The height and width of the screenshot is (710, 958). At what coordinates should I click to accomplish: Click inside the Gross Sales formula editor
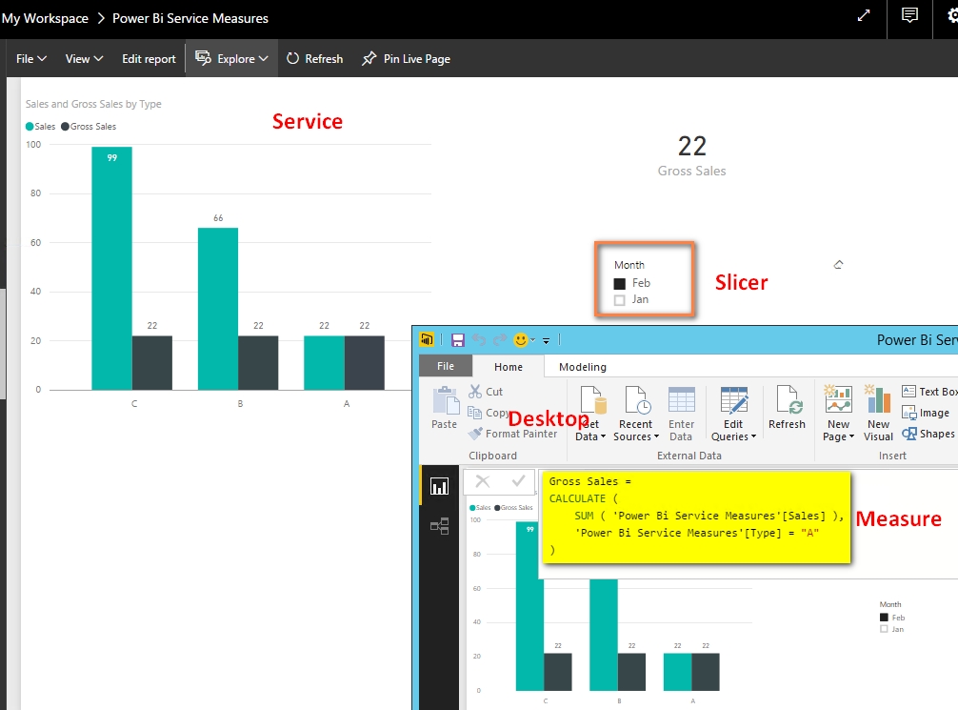pos(696,517)
